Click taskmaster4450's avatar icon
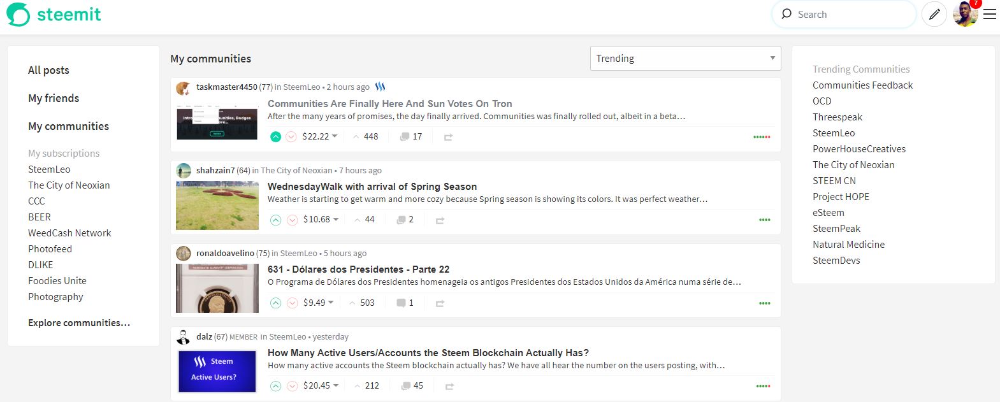 pos(184,88)
